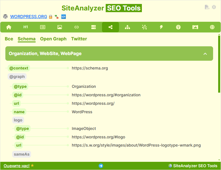This screenshot has width=221, height=170.
Task: Open the gauge performance tab icon
Action: coord(178,27)
